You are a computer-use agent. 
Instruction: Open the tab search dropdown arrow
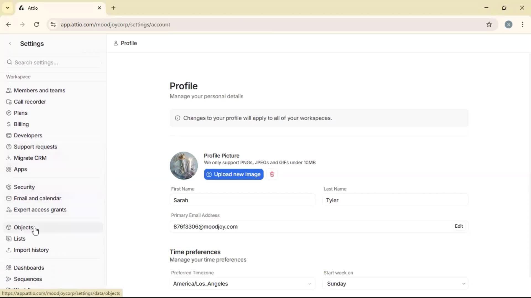[x=8, y=8]
